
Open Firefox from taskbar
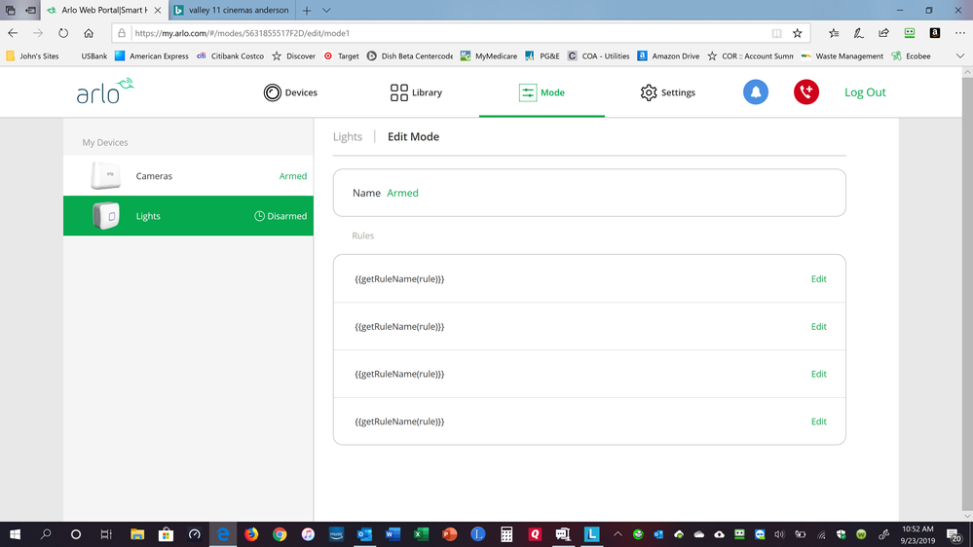click(x=250, y=534)
